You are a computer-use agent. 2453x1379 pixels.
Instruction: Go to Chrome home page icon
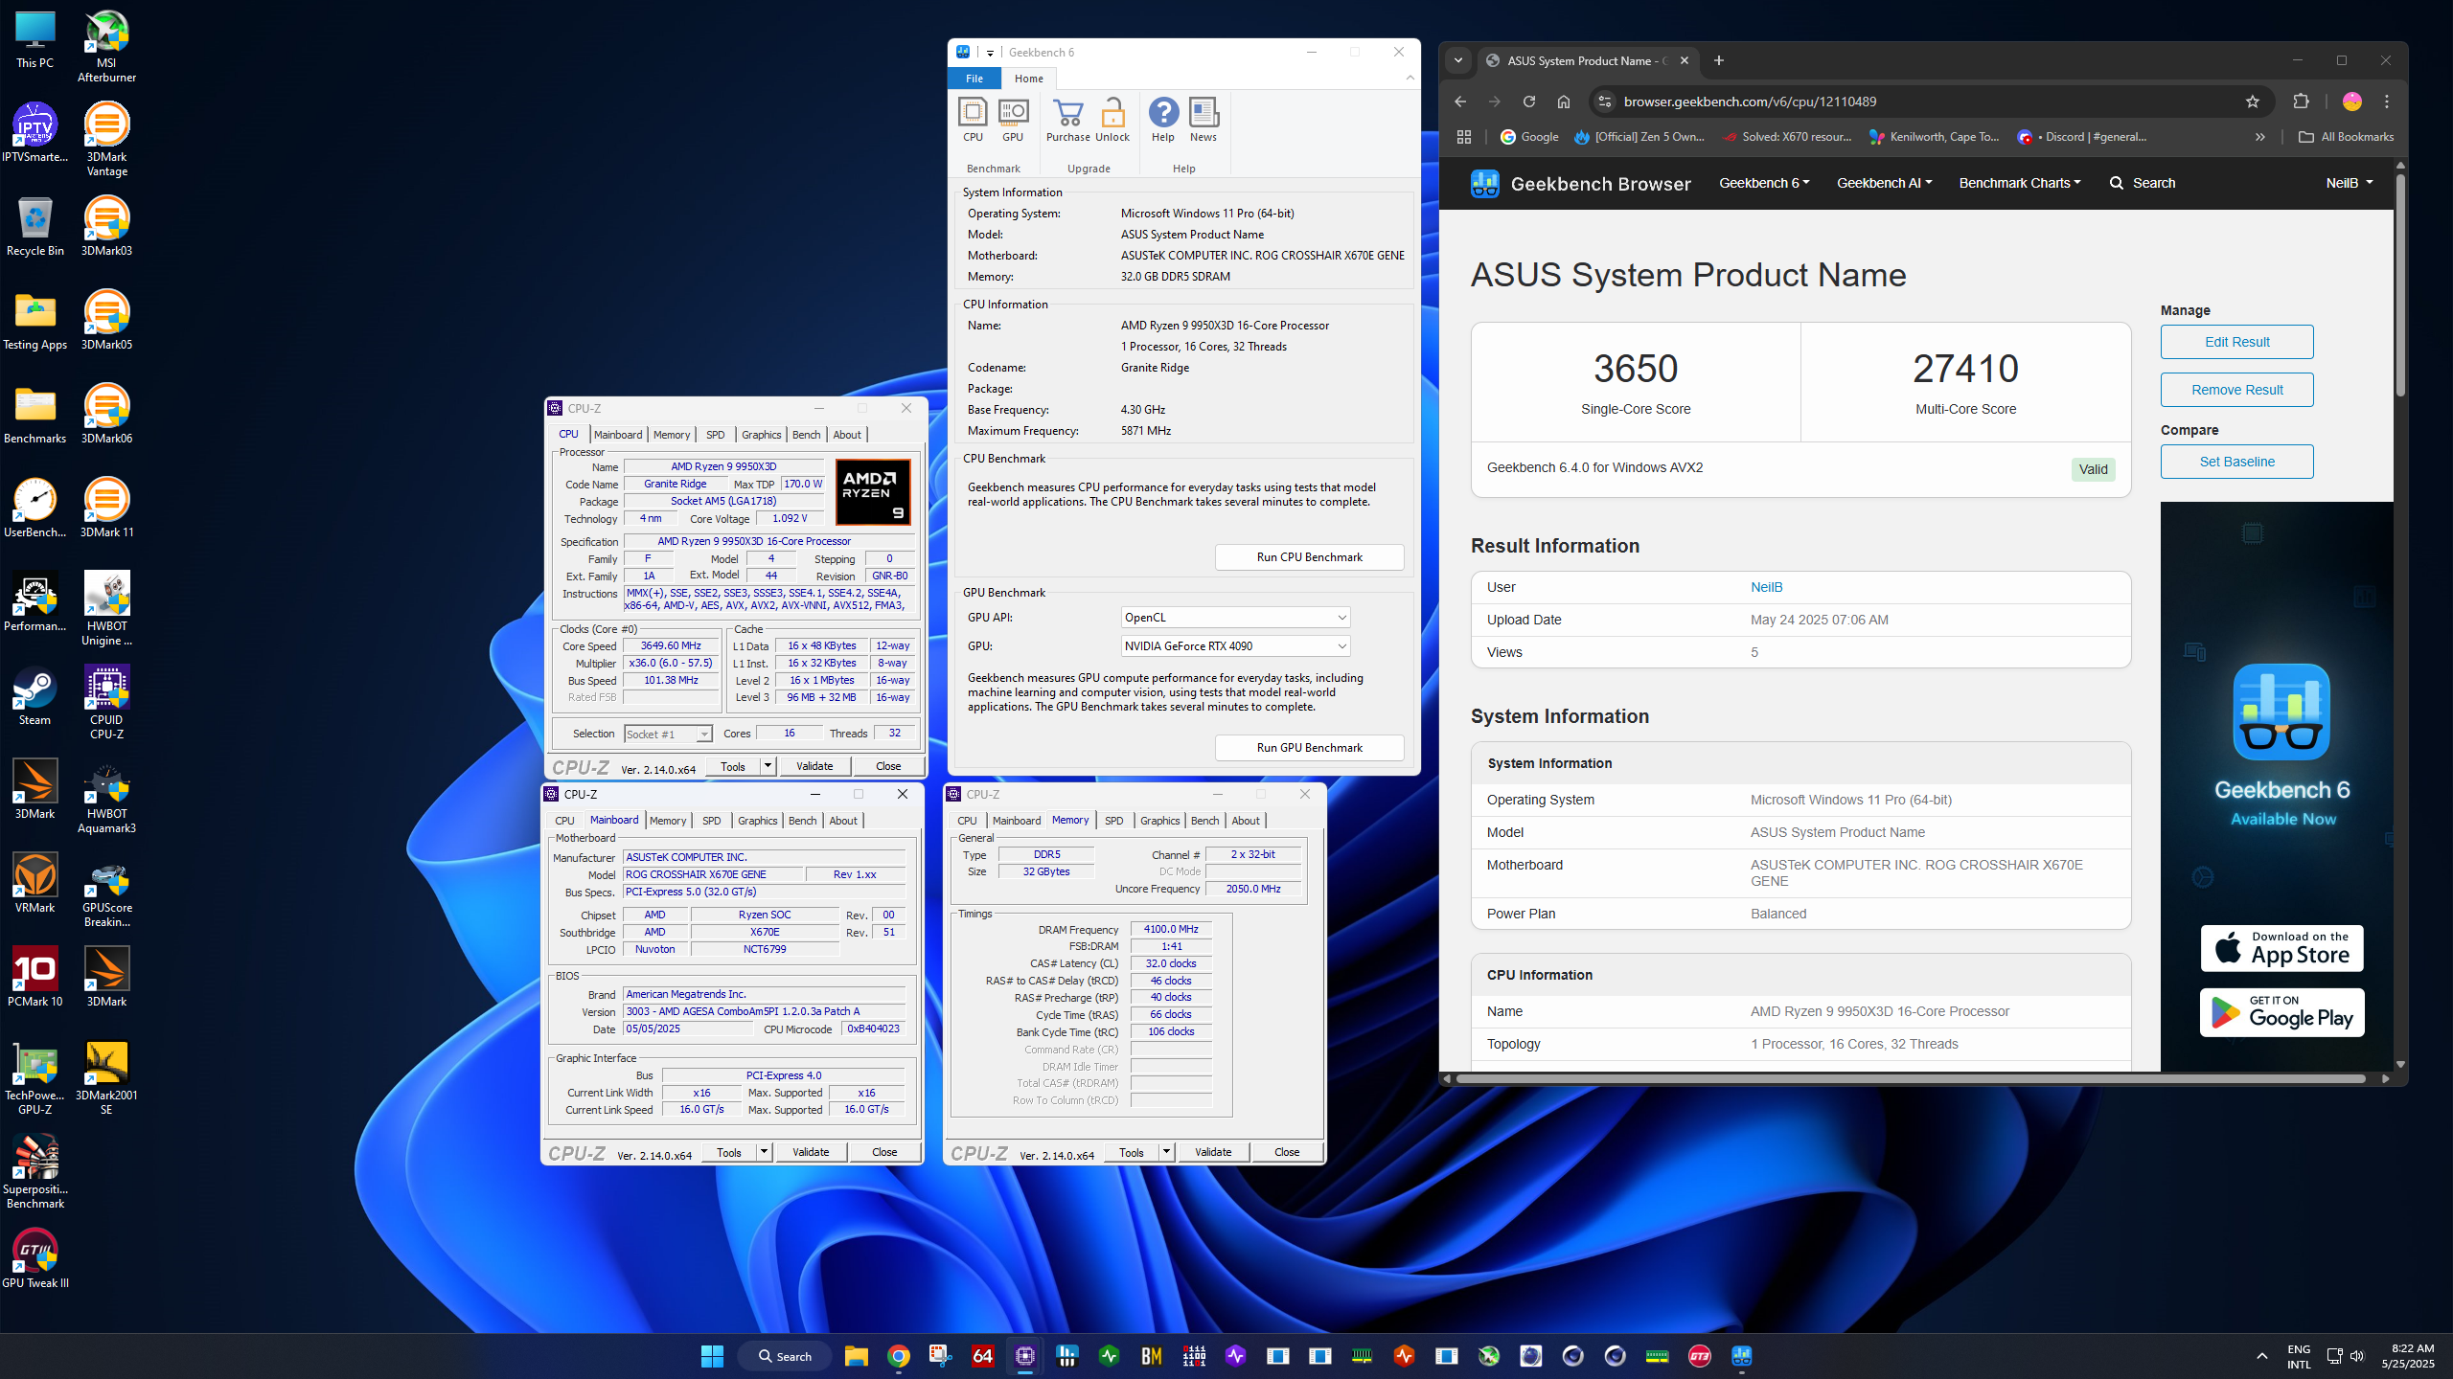pyautogui.click(x=1564, y=102)
